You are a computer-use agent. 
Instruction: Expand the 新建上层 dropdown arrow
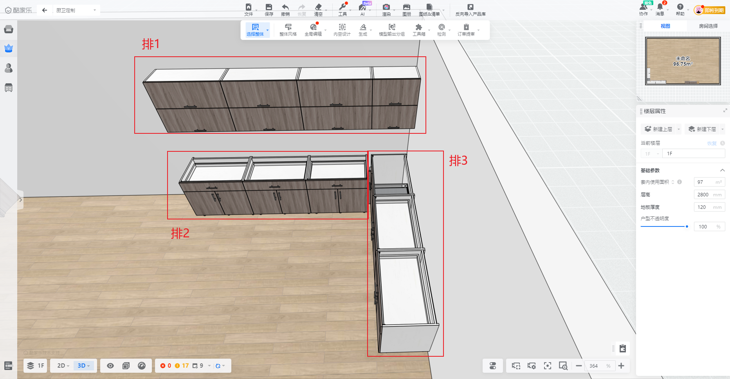[x=679, y=129]
